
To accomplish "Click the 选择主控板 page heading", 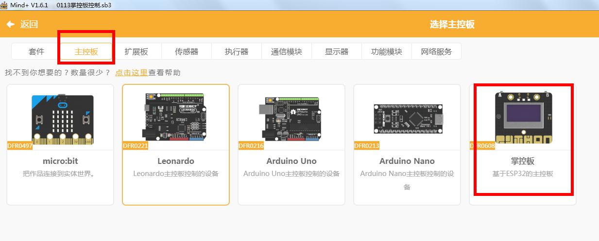I will click(x=452, y=24).
